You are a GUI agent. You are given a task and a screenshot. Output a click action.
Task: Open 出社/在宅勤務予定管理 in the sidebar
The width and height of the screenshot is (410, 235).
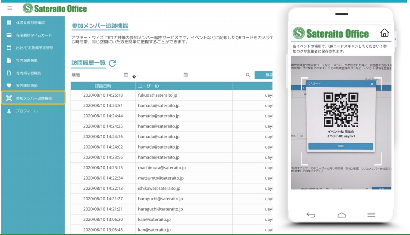[34, 48]
